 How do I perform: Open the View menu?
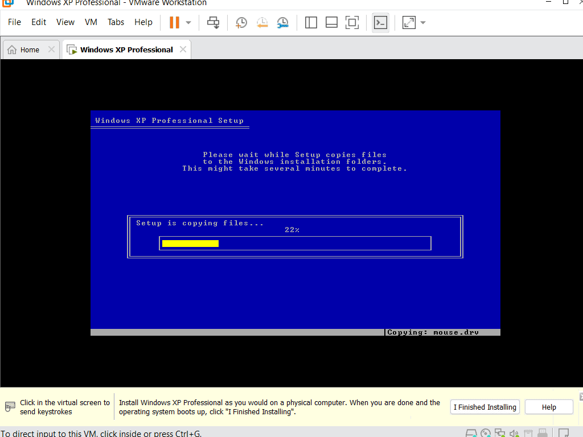65,22
